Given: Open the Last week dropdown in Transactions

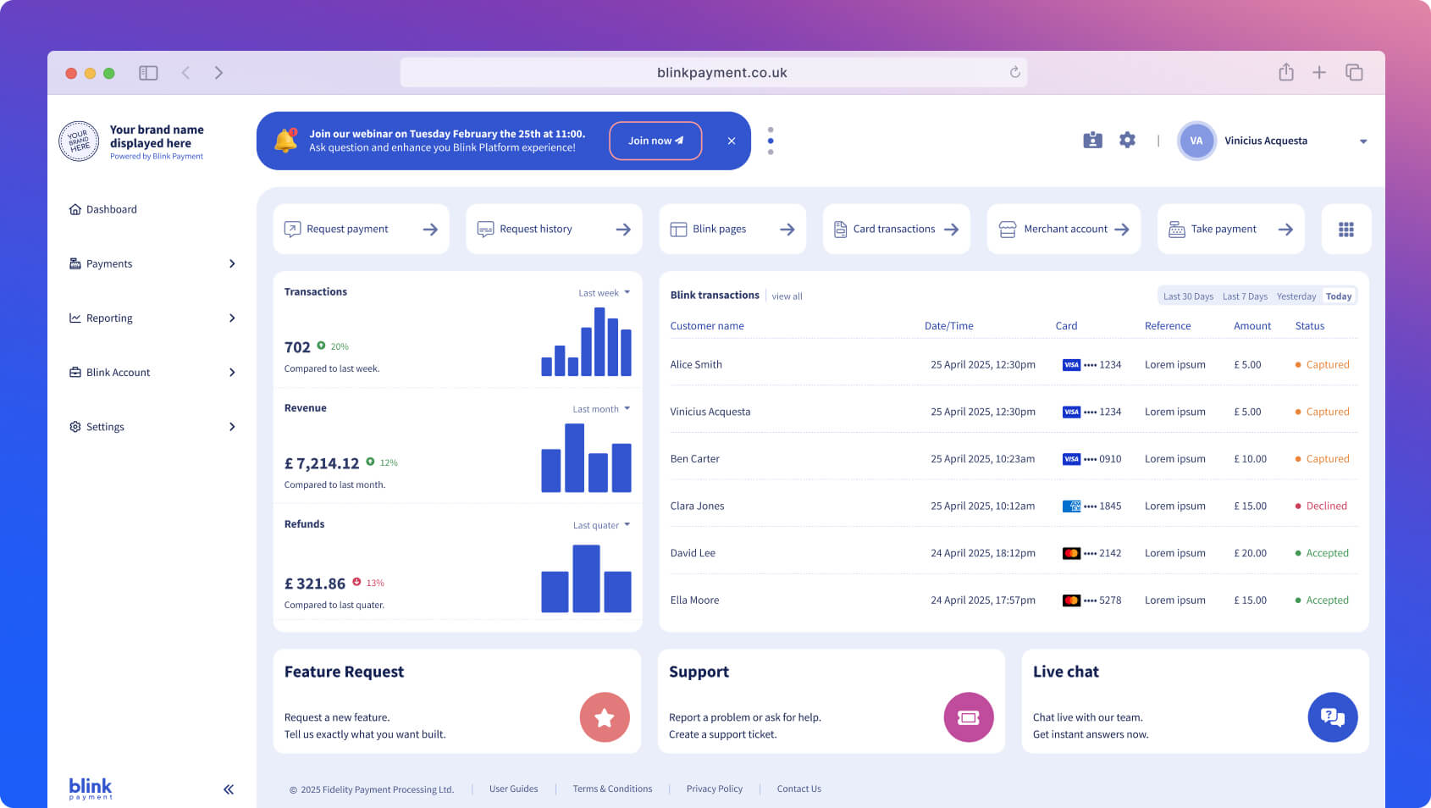Looking at the screenshot, I should 604,293.
